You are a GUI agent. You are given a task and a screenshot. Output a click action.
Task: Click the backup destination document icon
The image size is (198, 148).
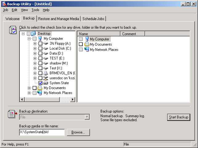coord(13,114)
